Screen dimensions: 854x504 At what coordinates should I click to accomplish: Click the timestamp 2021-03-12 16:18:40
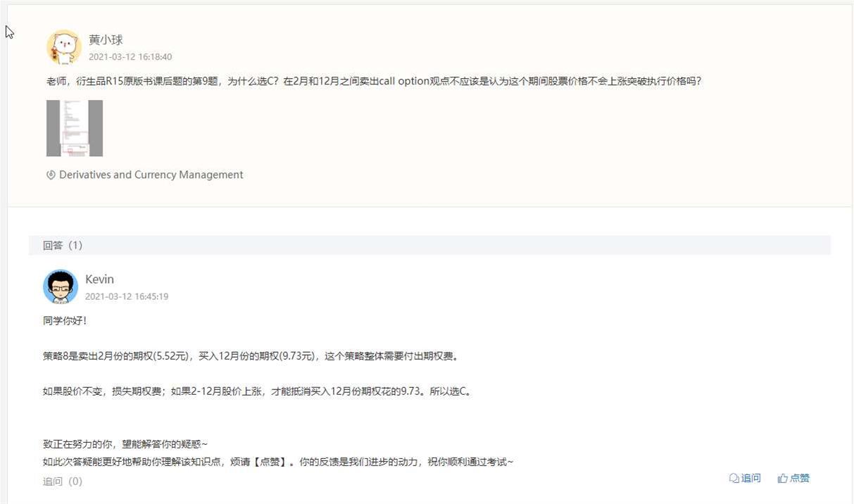point(130,57)
